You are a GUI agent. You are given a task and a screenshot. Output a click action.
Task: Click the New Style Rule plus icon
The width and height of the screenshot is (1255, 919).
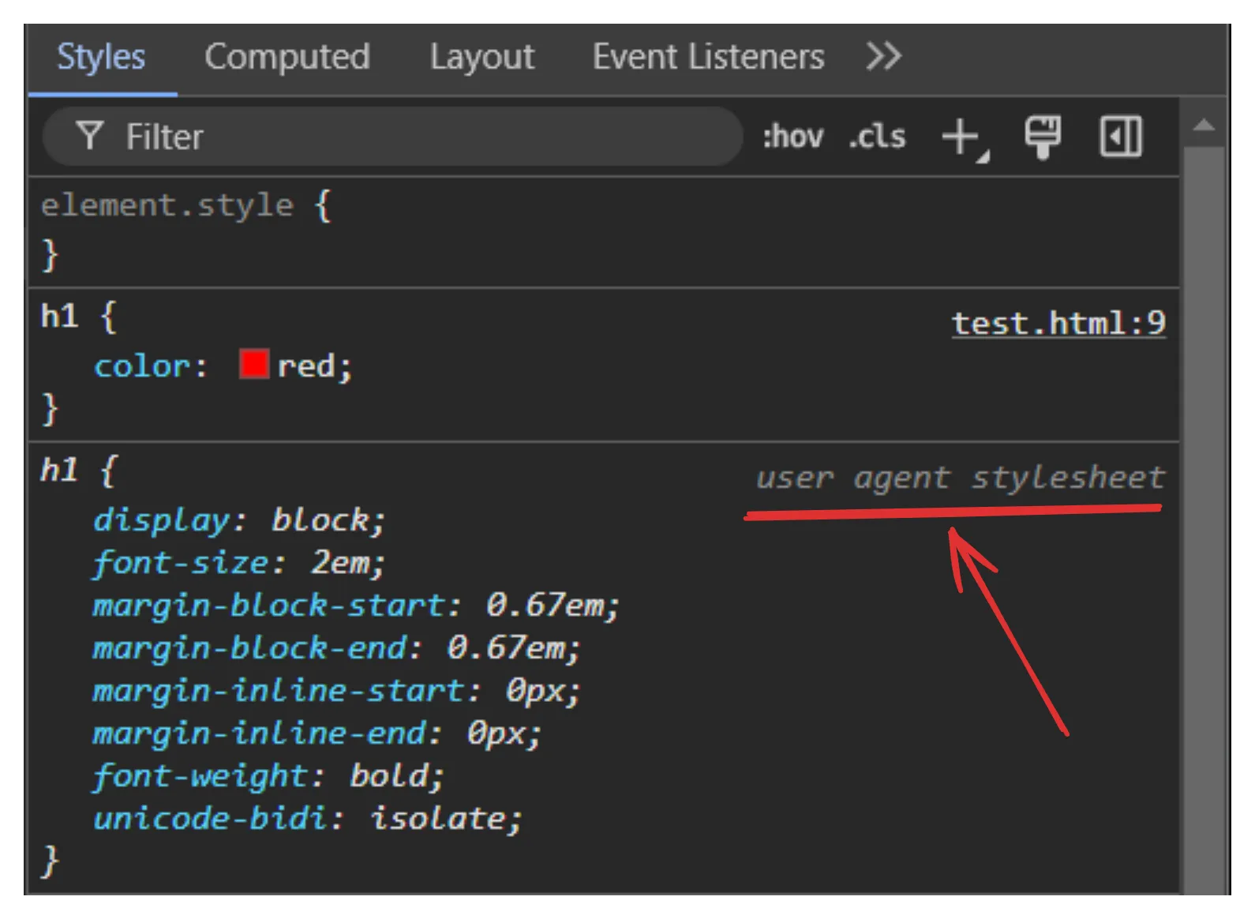961,137
